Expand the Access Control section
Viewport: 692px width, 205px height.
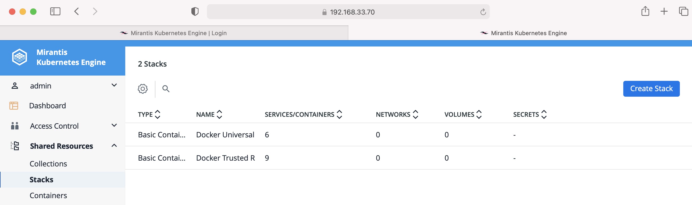coord(114,125)
